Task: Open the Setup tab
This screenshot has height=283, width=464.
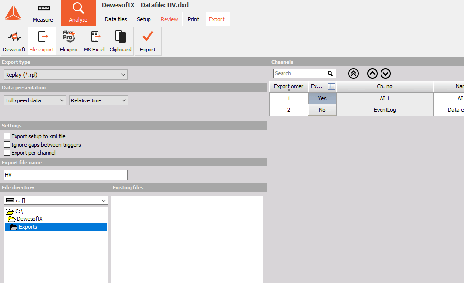Action: 144,19
